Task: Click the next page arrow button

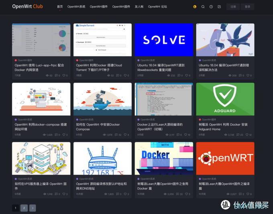Action: [x=33, y=208]
